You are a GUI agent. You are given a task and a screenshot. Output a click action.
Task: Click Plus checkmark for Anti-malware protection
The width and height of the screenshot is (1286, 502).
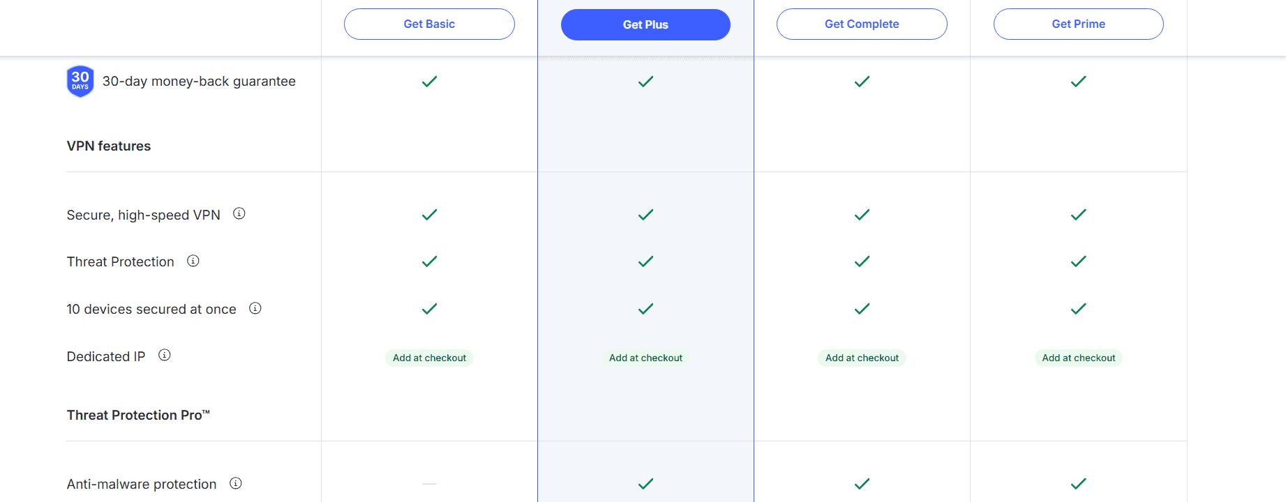(x=645, y=484)
